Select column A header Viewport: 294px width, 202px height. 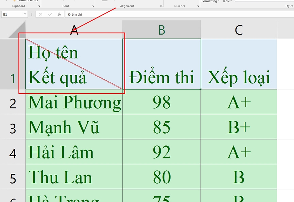click(74, 30)
